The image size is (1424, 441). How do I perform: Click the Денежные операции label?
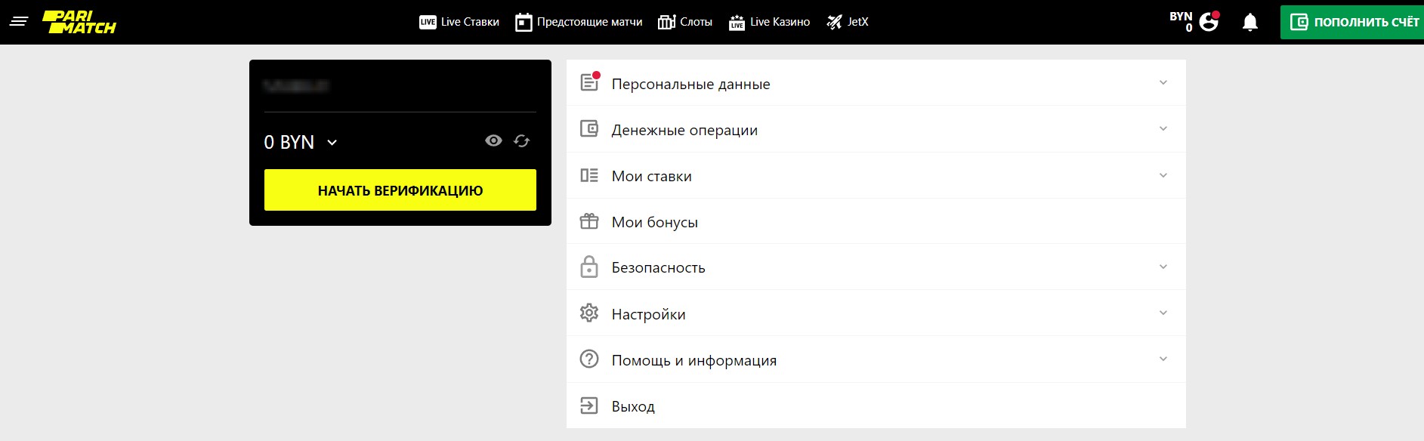pyautogui.click(x=684, y=130)
